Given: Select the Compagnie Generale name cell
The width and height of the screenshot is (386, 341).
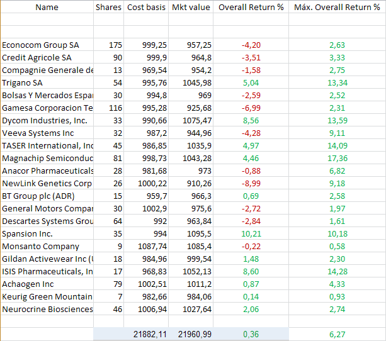Looking at the screenshot, I should [47, 70].
